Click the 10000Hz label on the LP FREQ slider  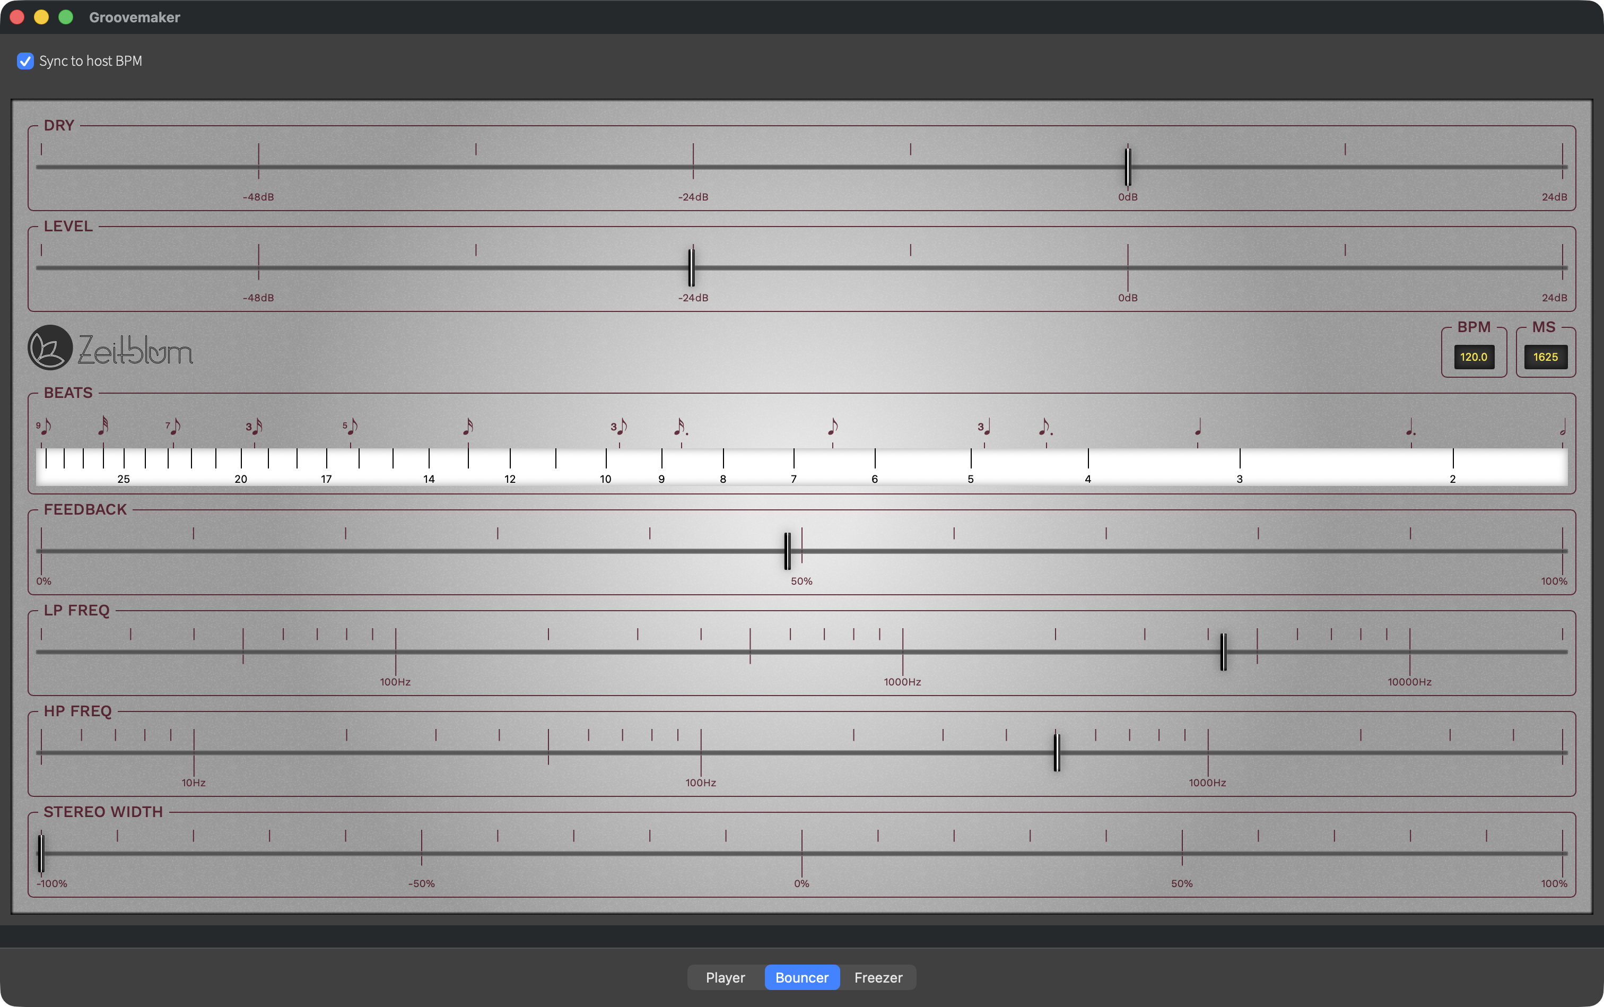point(1409,682)
